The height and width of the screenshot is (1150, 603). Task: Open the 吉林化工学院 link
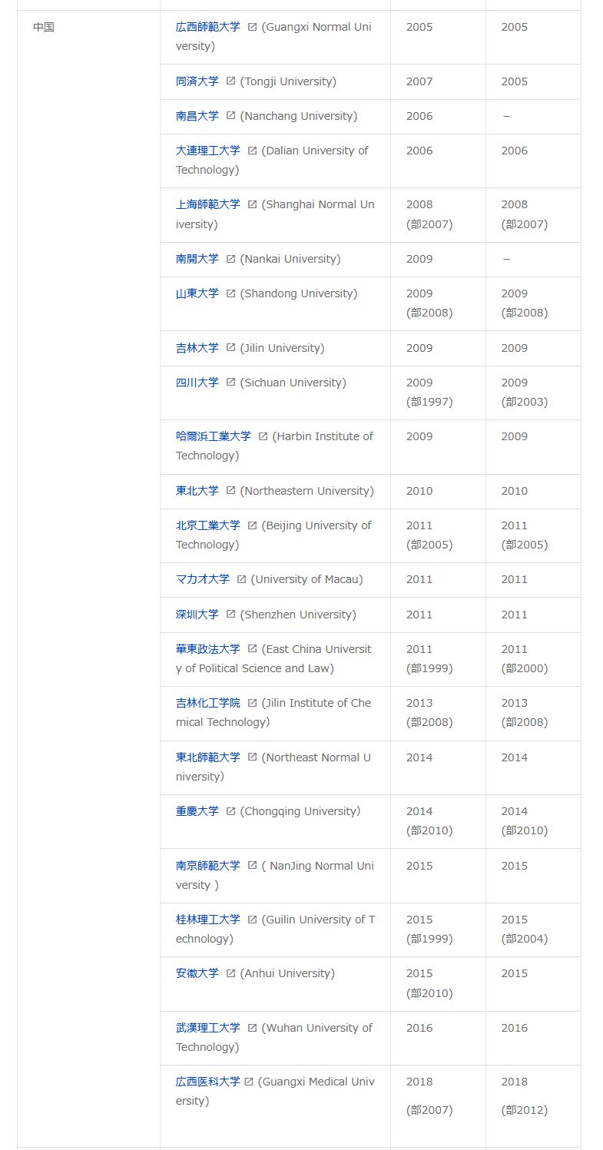207,703
